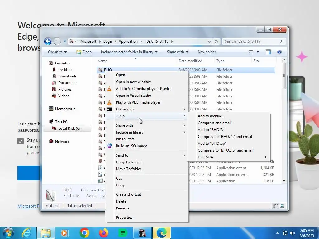Select Delete in the context menu

point(147,201)
